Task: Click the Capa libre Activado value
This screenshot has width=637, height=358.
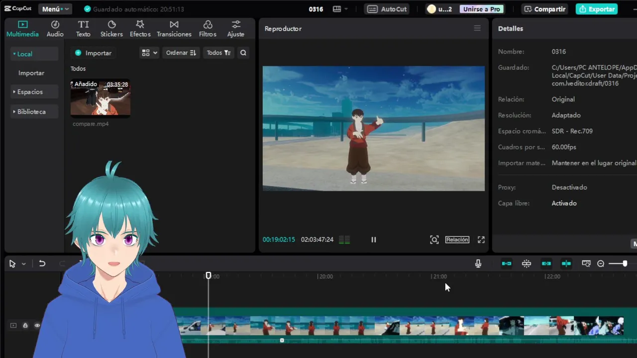Action: (x=564, y=203)
